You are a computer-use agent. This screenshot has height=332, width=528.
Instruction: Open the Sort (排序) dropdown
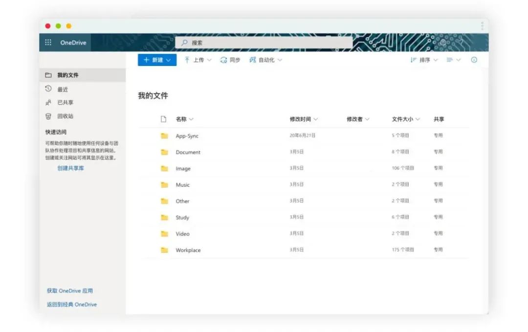pyautogui.click(x=424, y=60)
